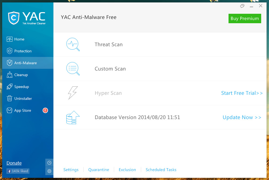Close the YAC window
Screen dimensions: 269x180
(x=261, y=6)
